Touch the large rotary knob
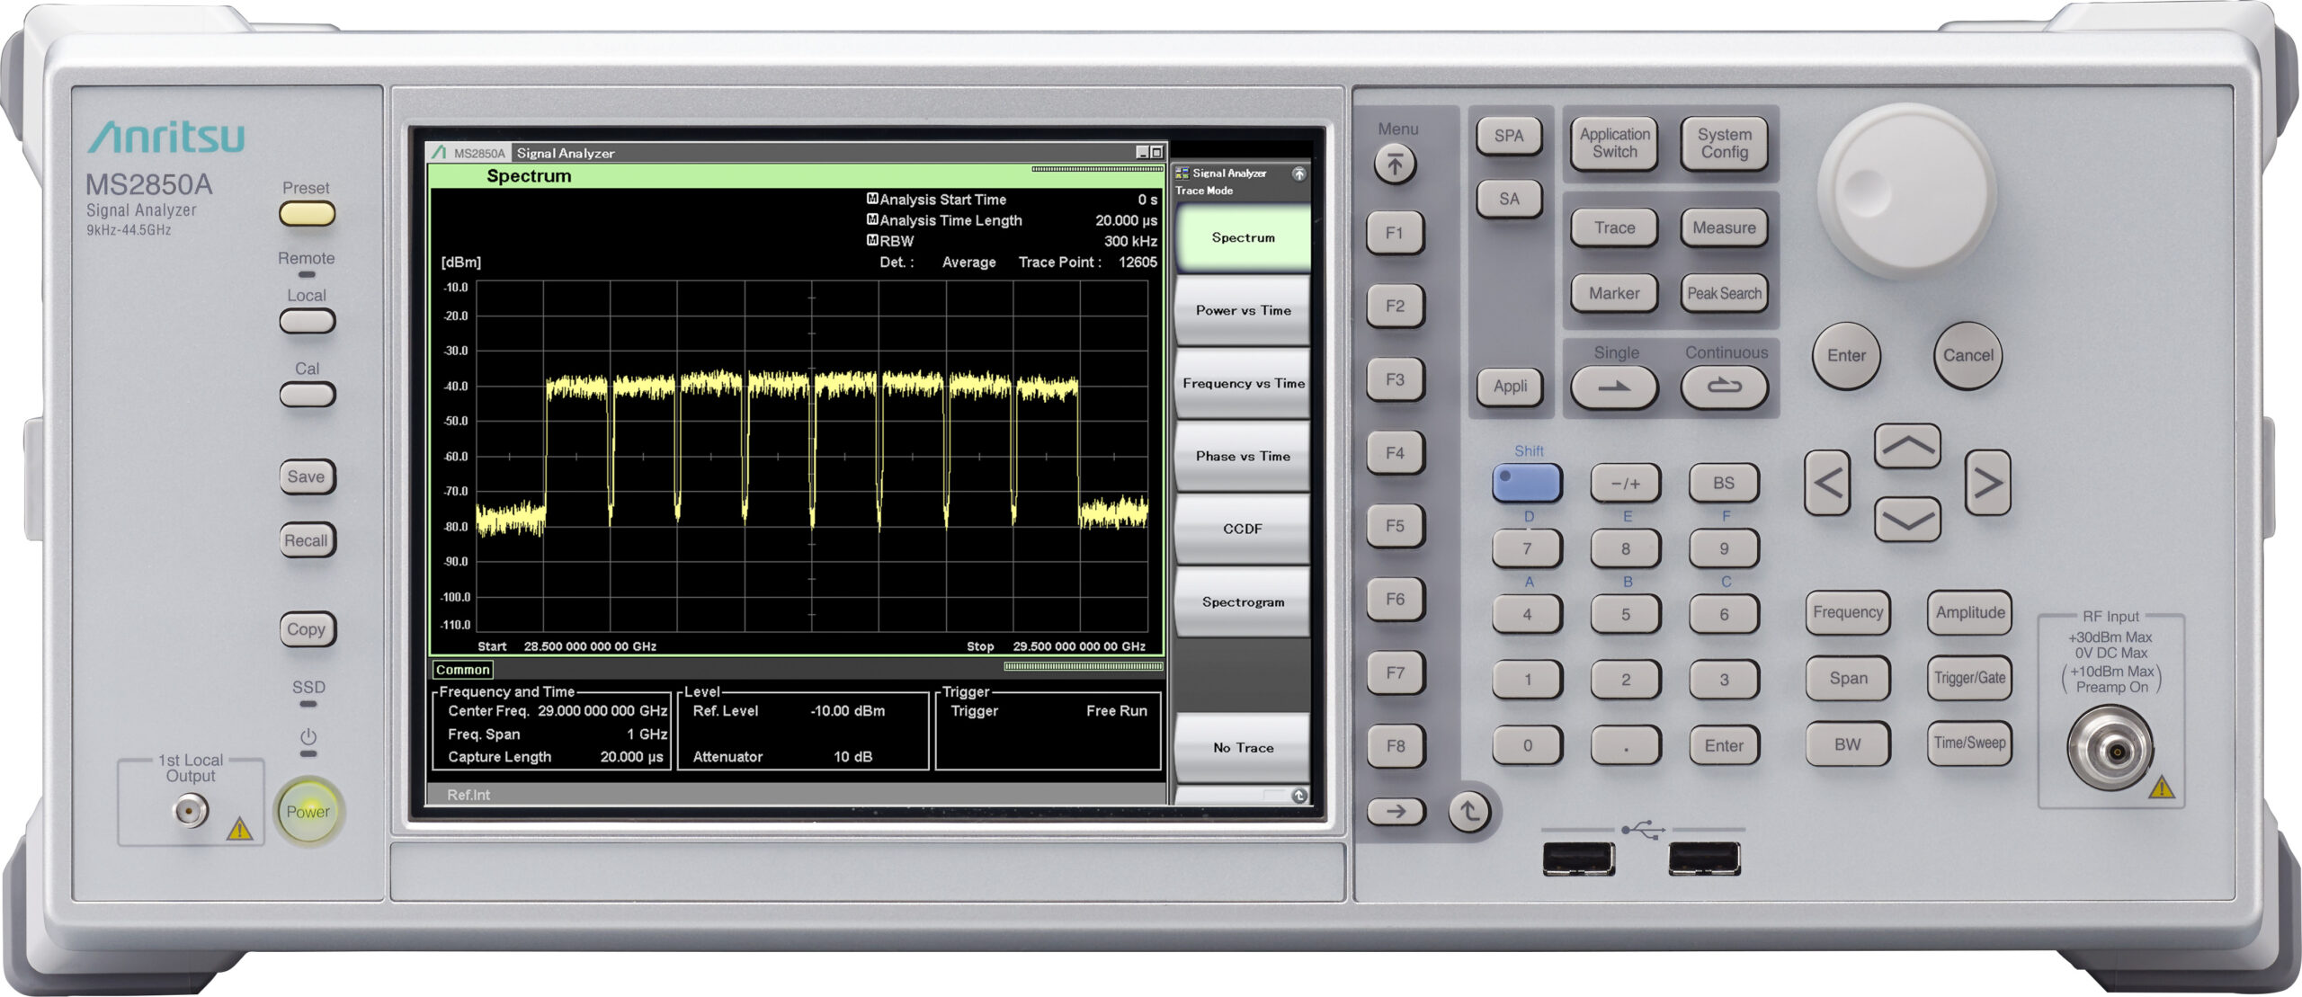 [1905, 190]
